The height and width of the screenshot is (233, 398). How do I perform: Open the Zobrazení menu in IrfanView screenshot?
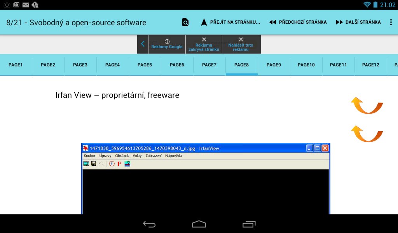point(154,156)
